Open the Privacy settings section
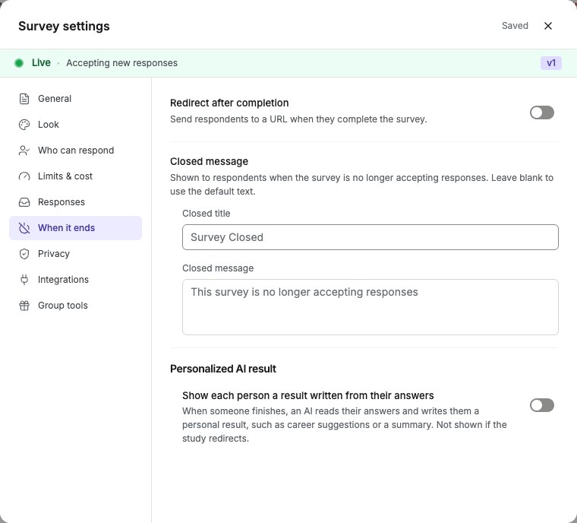Viewport: 577px width, 523px height. tap(75, 254)
